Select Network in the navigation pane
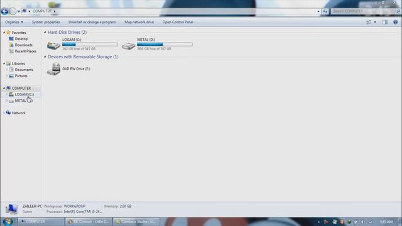This screenshot has width=402, height=226. coord(18,113)
